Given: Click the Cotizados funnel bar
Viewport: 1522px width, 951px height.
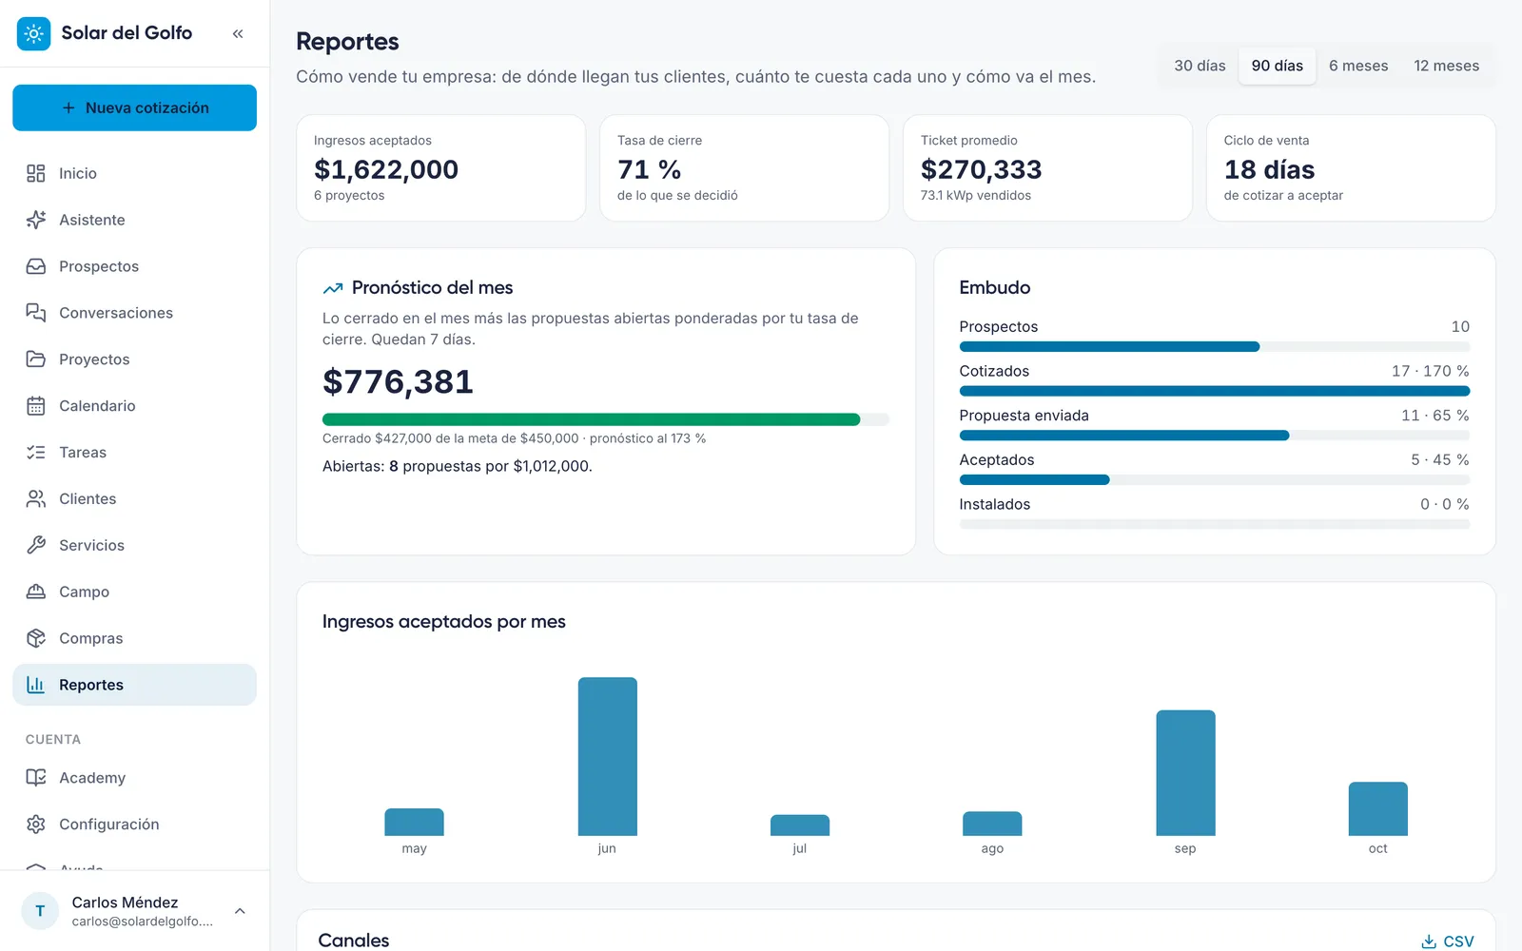Looking at the screenshot, I should [x=1215, y=391].
